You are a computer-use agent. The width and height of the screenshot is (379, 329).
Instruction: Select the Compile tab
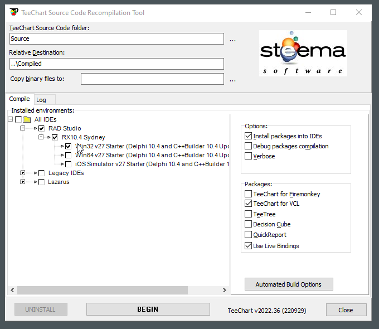20,99
